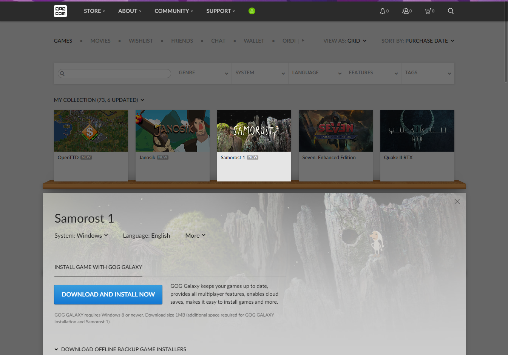
Task: Expand MY COLLECTION (73, 6 UPDATED) dropdown
Action: tap(99, 100)
